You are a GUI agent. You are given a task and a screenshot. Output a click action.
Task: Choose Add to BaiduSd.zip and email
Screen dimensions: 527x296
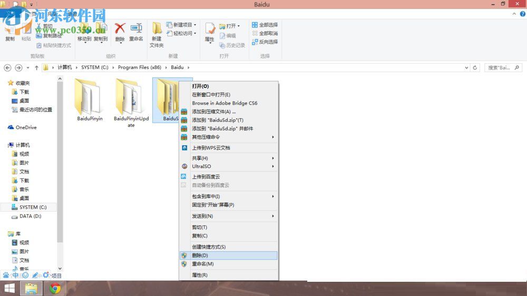click(229, 129)
